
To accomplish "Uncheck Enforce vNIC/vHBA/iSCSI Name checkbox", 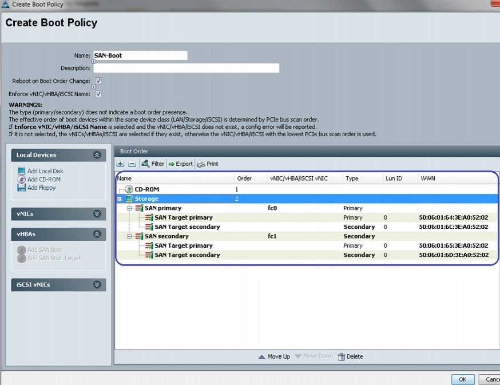I will pos(98,94).
